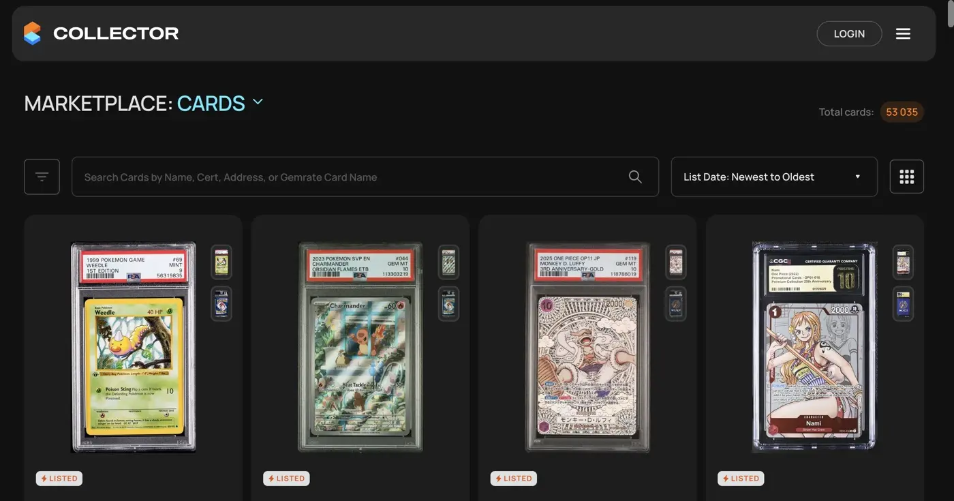954x501 pixels.
Task: Expand the CARDS marketplace dropdown chevron
Action: click(258, 102)
